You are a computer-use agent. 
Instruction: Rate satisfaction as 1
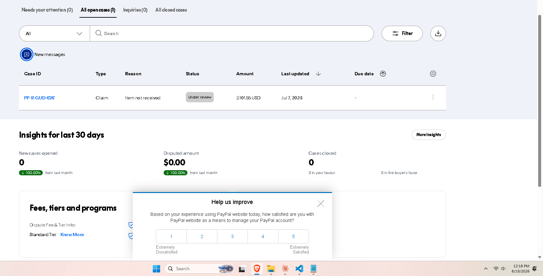[171, 236]
